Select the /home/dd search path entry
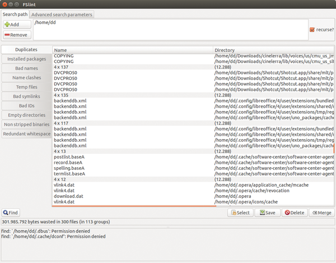The height and width of the screenshot is (263, 336). (x=45, y=22)
